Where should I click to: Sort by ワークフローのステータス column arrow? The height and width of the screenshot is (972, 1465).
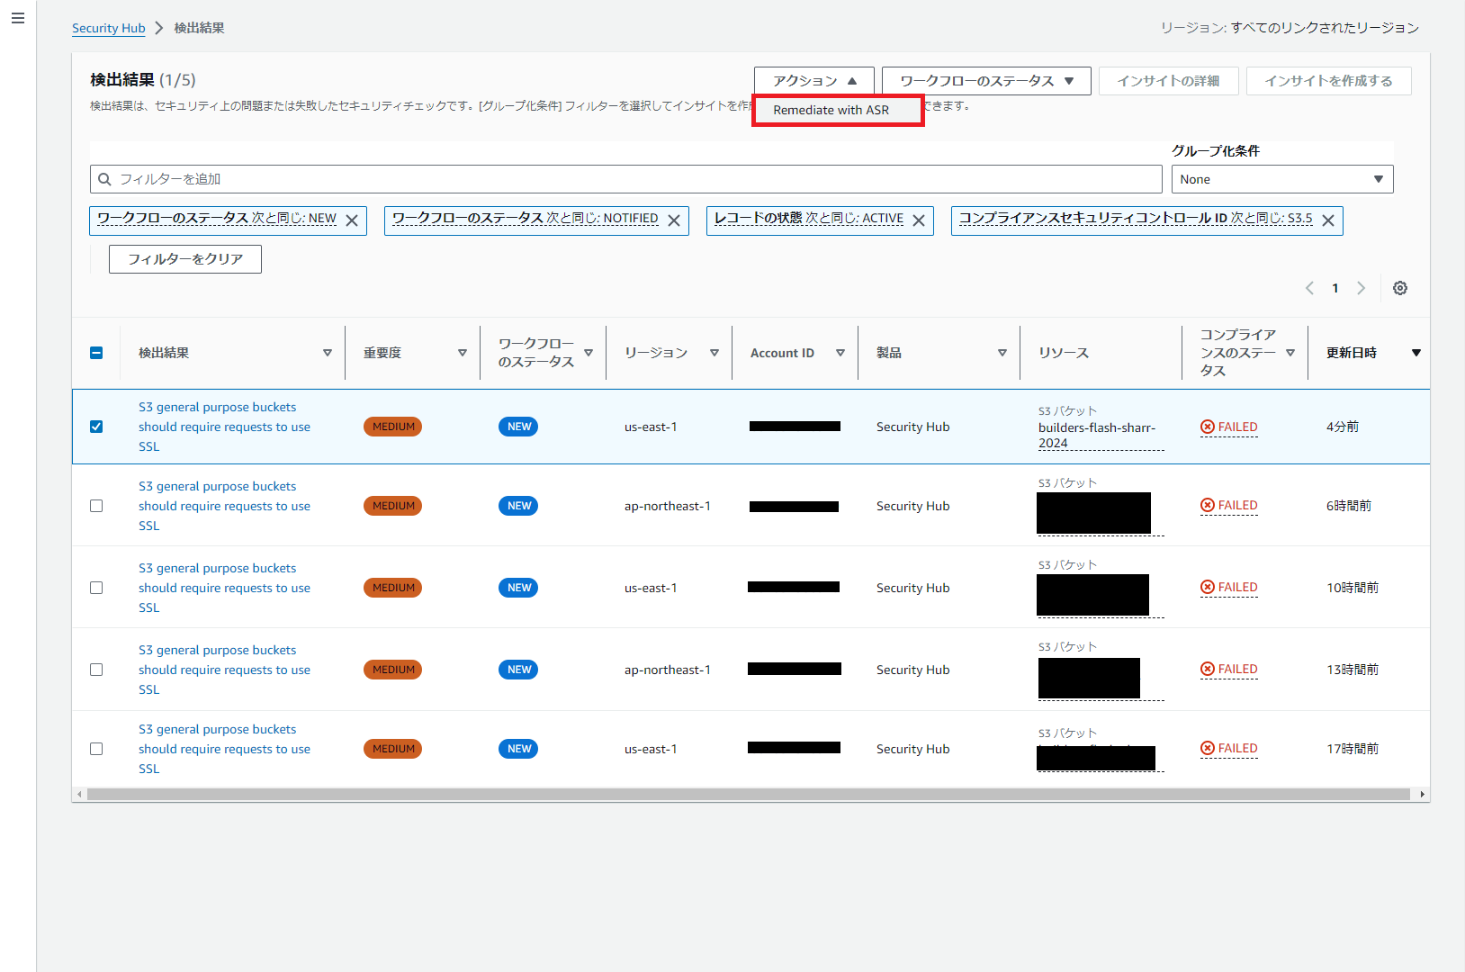[589, 353]
